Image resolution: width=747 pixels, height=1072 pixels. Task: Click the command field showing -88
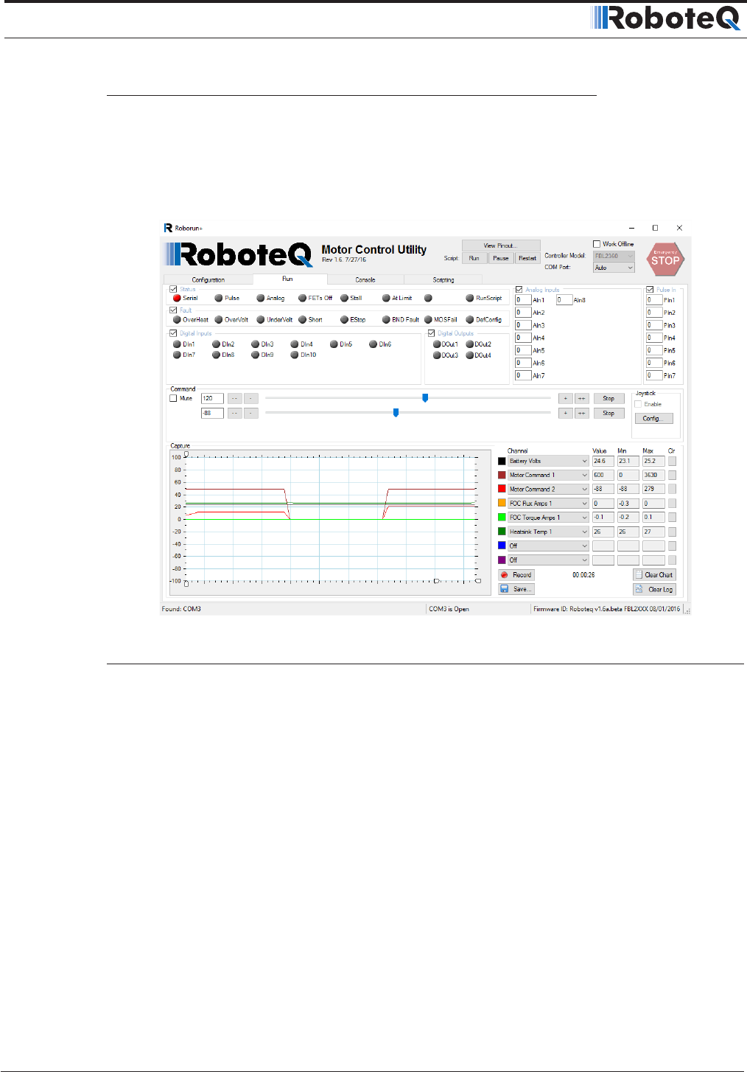click(212, 413)
